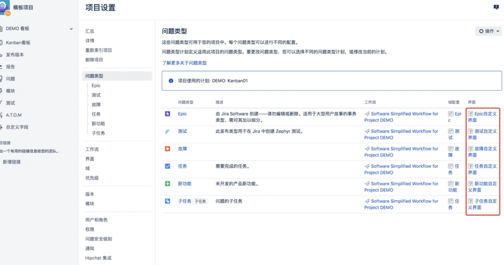Click the 故障 red issue type icon
Image resolution: width=504 pixels, height=265 pixels.
pyautogui.click(x=167, y=149)
